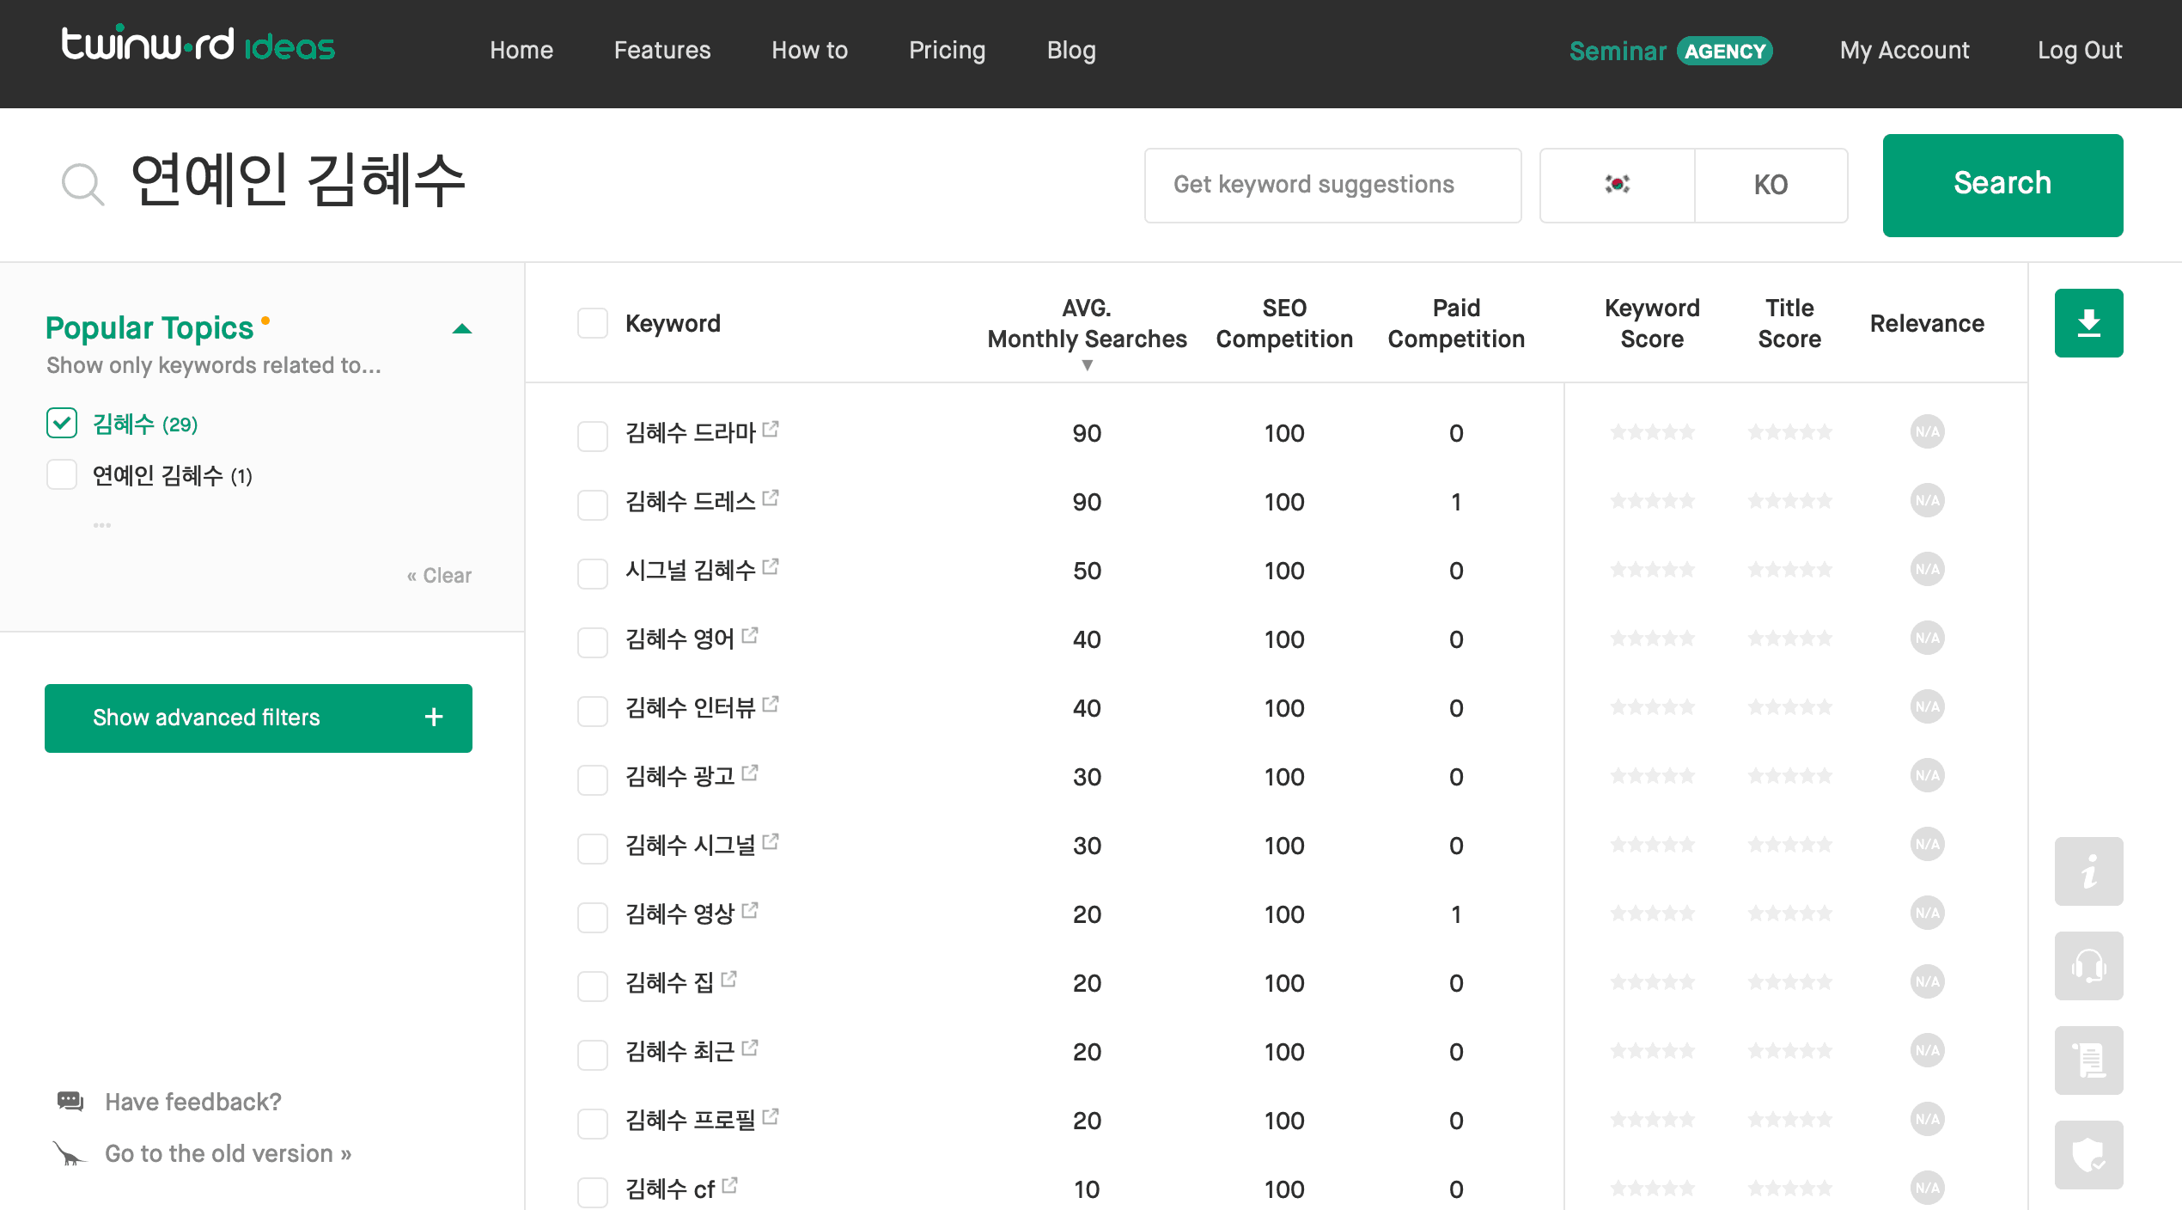This screenshot has height=1210, width=2182.
Task: Click the shield privacy icon at bottom right
Action: [2088, 1154]
